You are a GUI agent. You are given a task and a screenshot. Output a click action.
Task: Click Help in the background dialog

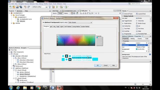[113, 65]
